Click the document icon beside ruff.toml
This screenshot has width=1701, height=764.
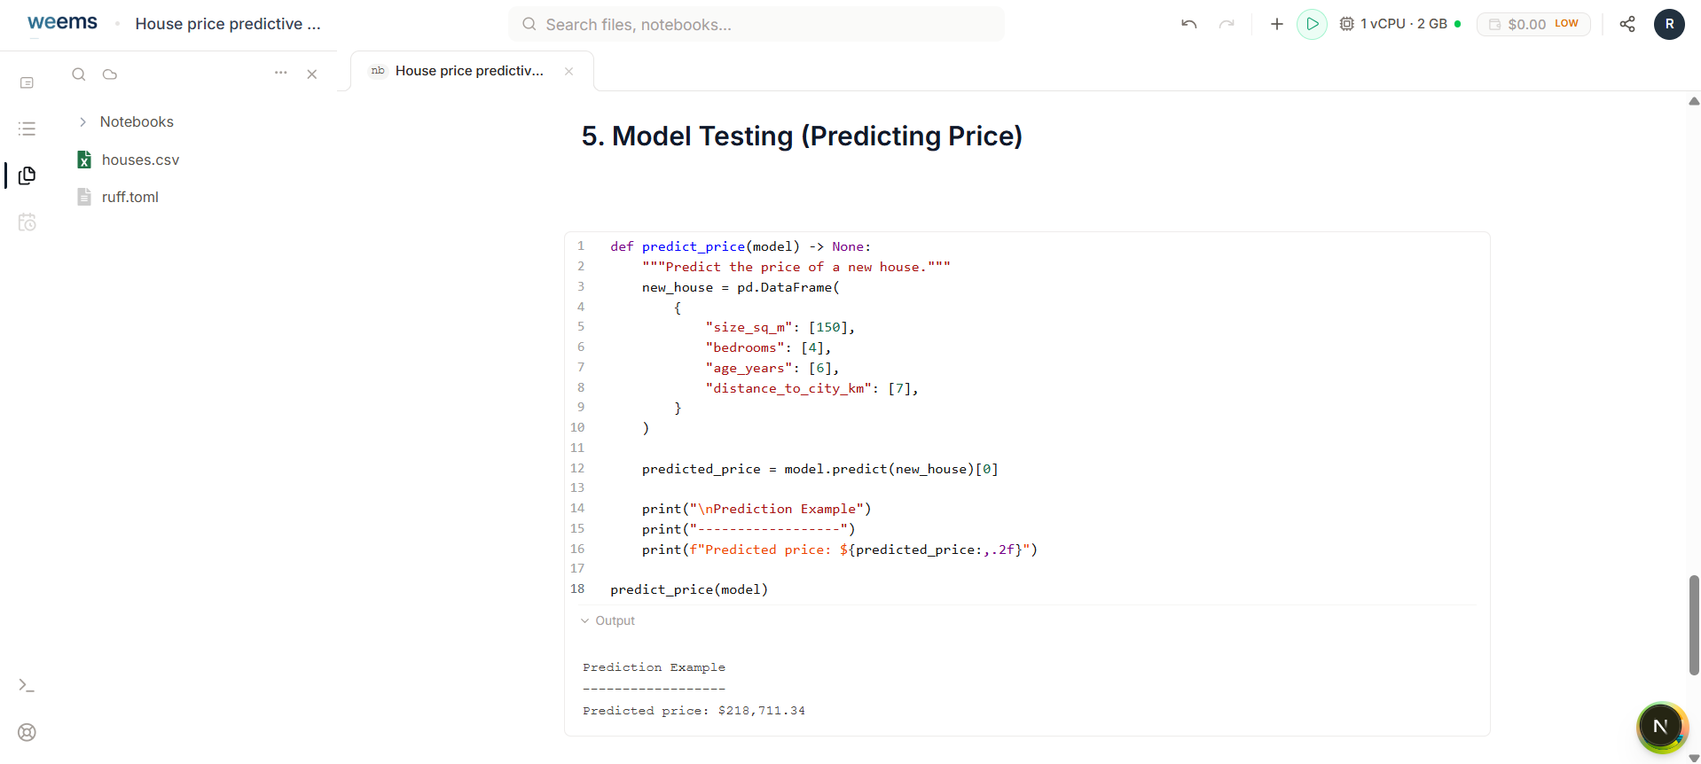(x=84, y=197)
